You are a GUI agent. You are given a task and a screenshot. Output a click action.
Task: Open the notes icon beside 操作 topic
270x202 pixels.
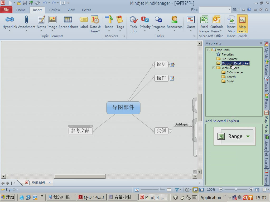coord(172,78)
